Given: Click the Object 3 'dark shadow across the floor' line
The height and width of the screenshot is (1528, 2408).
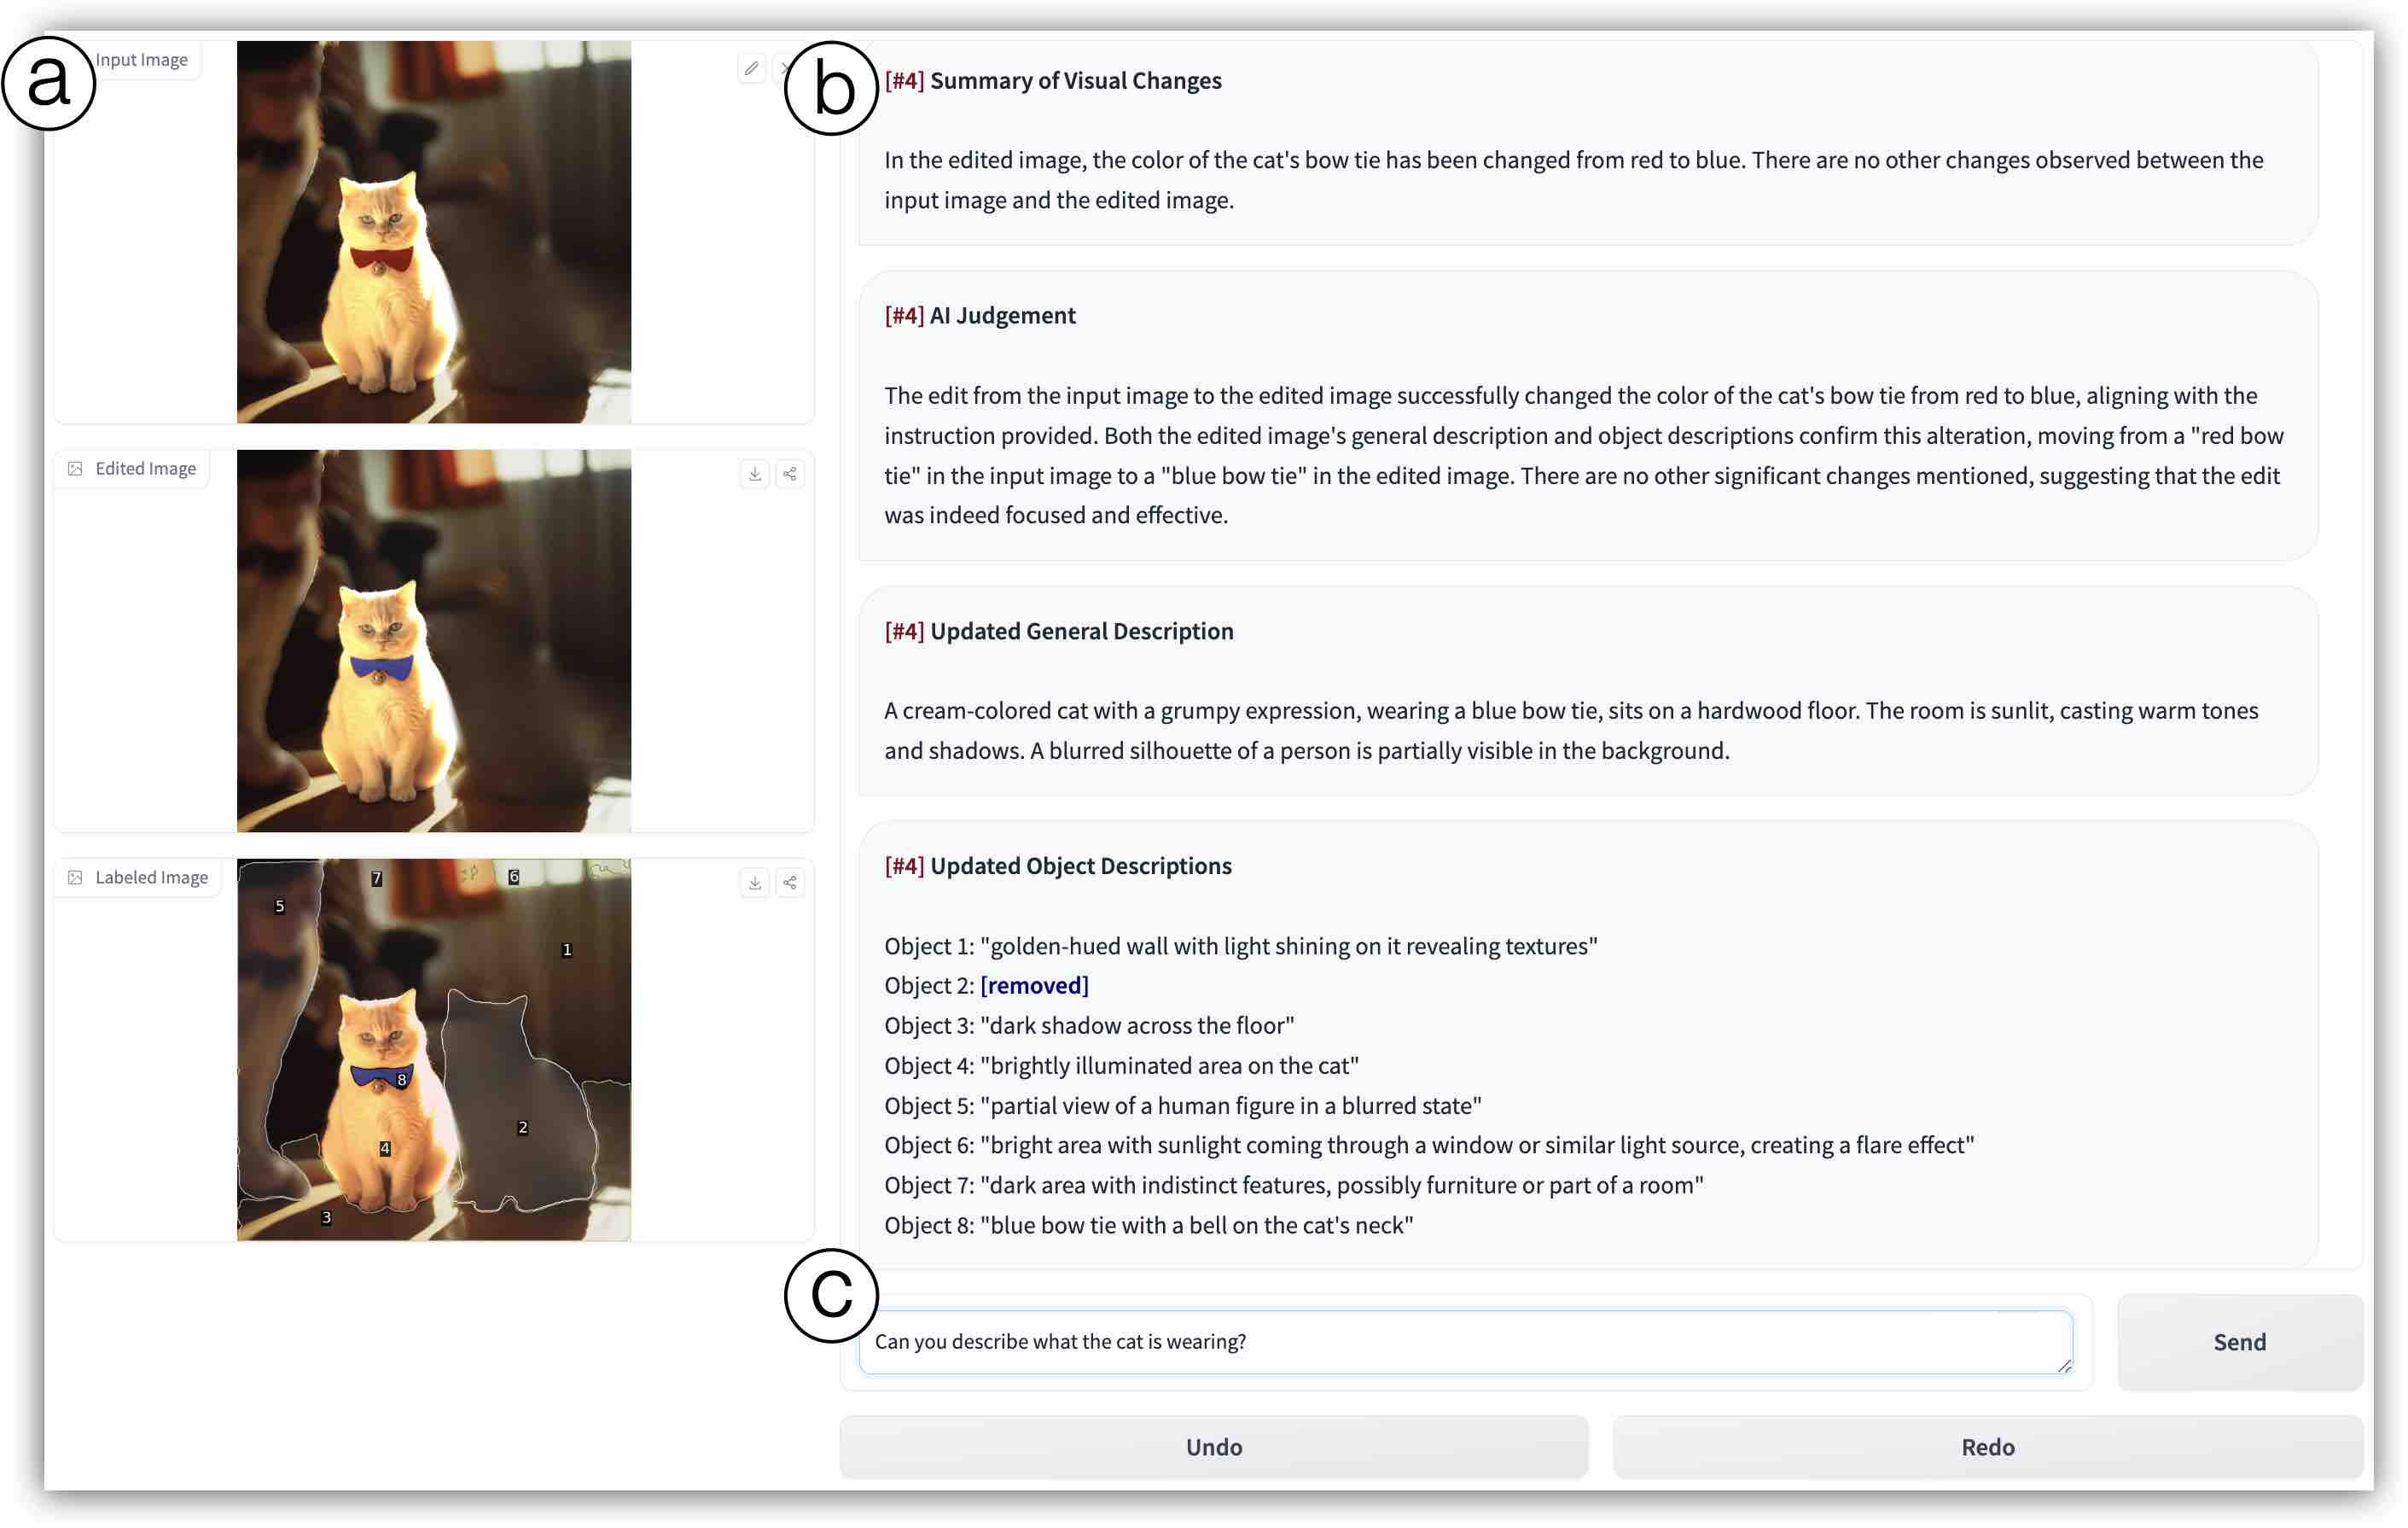Looking at the screenshot, I should pyautogui.click(x=1089, y=1026).
